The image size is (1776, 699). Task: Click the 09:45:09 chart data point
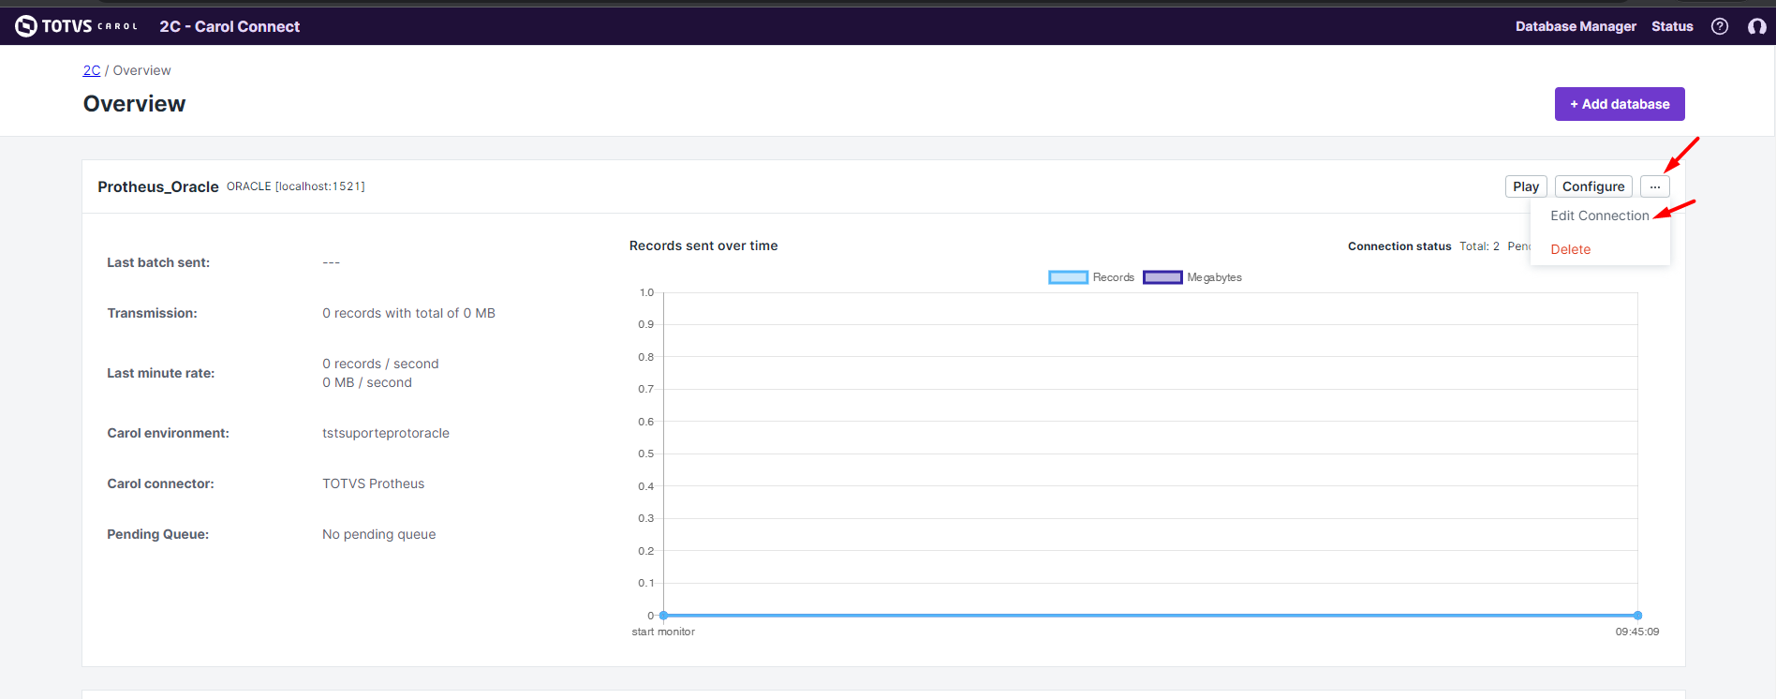1637,616
